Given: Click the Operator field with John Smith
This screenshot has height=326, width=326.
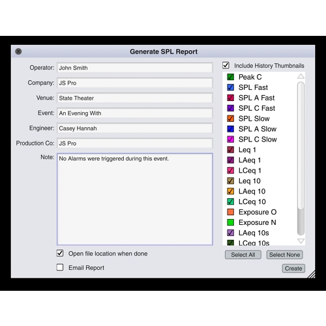Looking at the screenshot, I should coord(135,68).
